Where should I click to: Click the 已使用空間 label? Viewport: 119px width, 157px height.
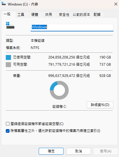22,57
